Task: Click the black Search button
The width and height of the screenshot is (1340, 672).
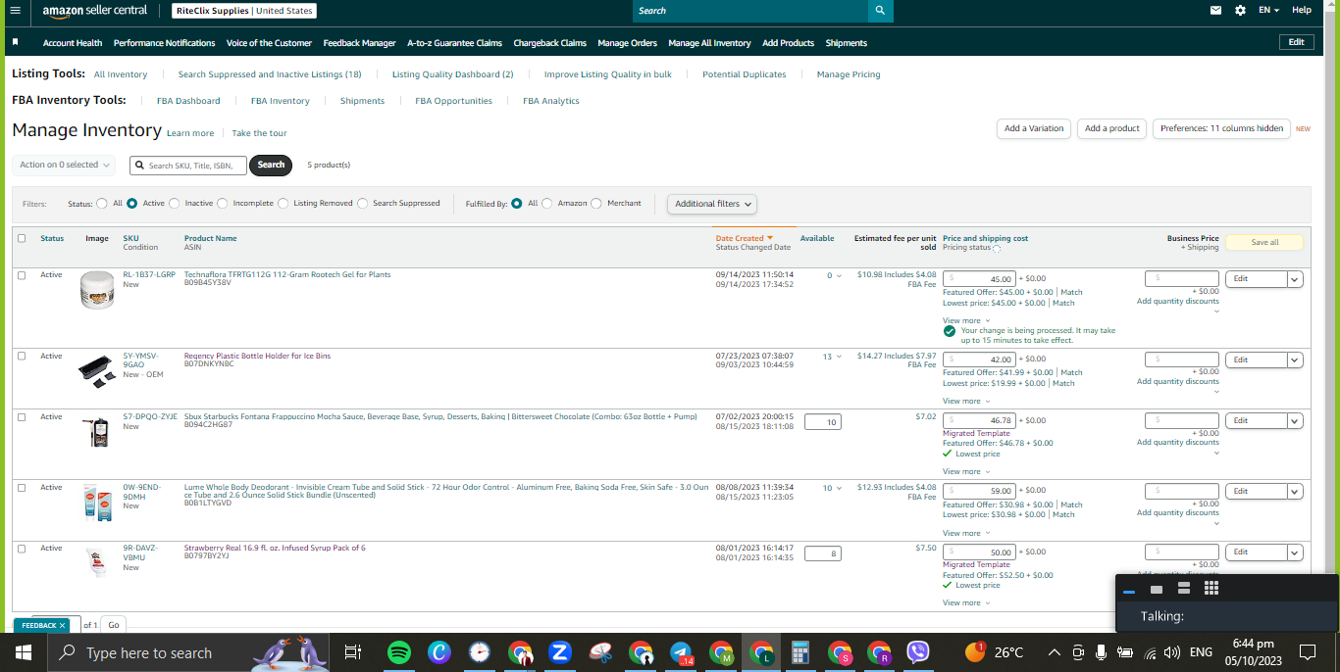Action: pyautogui.click(x=271, y=165)
